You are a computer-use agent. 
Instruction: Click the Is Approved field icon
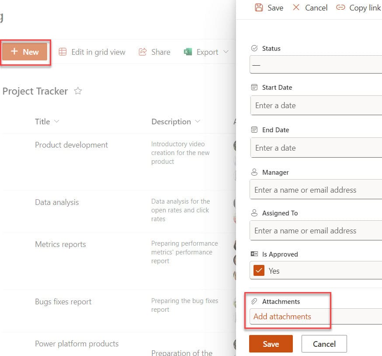point(254,254)
